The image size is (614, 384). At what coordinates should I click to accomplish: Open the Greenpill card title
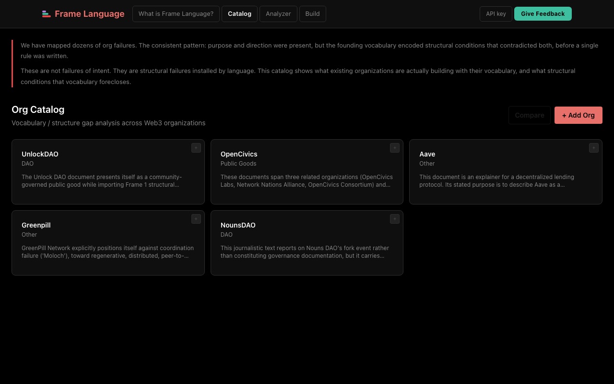[x=36, y=225]
